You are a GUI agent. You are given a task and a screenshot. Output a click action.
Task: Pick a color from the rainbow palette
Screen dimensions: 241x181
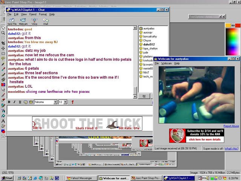(233, 41)
